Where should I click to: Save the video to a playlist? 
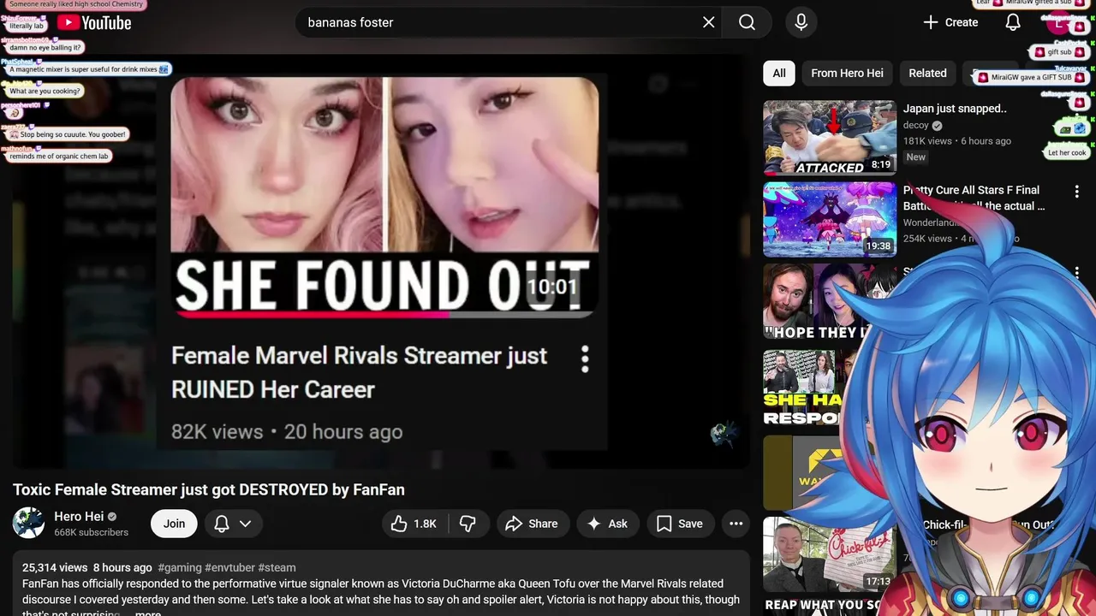[680, 524]
